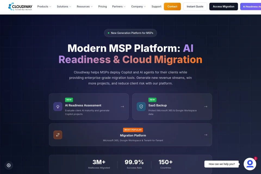Click the orange Contact button
Image resolution: width=261 pixels, height=174 pixels.
point(172,7)
